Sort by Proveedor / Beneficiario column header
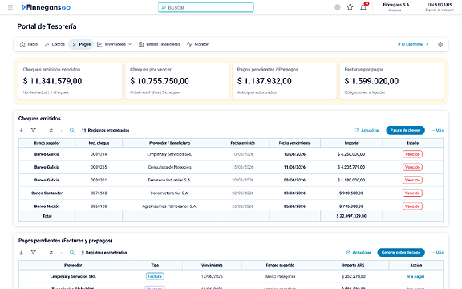The image size is (462, 289). point(169,143)
